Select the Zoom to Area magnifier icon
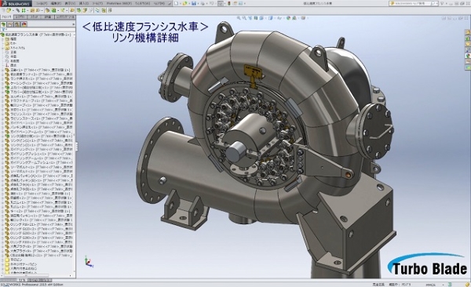Screen dimensions: 471x287 coord(244,18)
